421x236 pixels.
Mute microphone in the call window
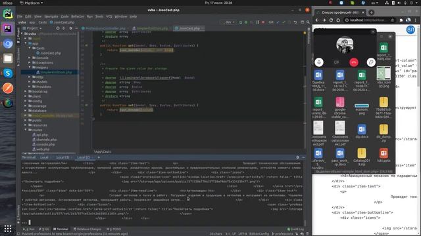click(x=319, y=62)
